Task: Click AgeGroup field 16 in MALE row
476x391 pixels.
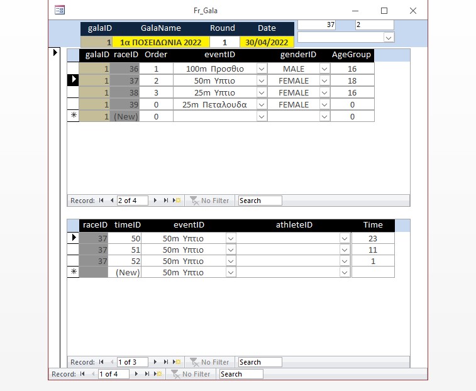Action: [352, 69]
